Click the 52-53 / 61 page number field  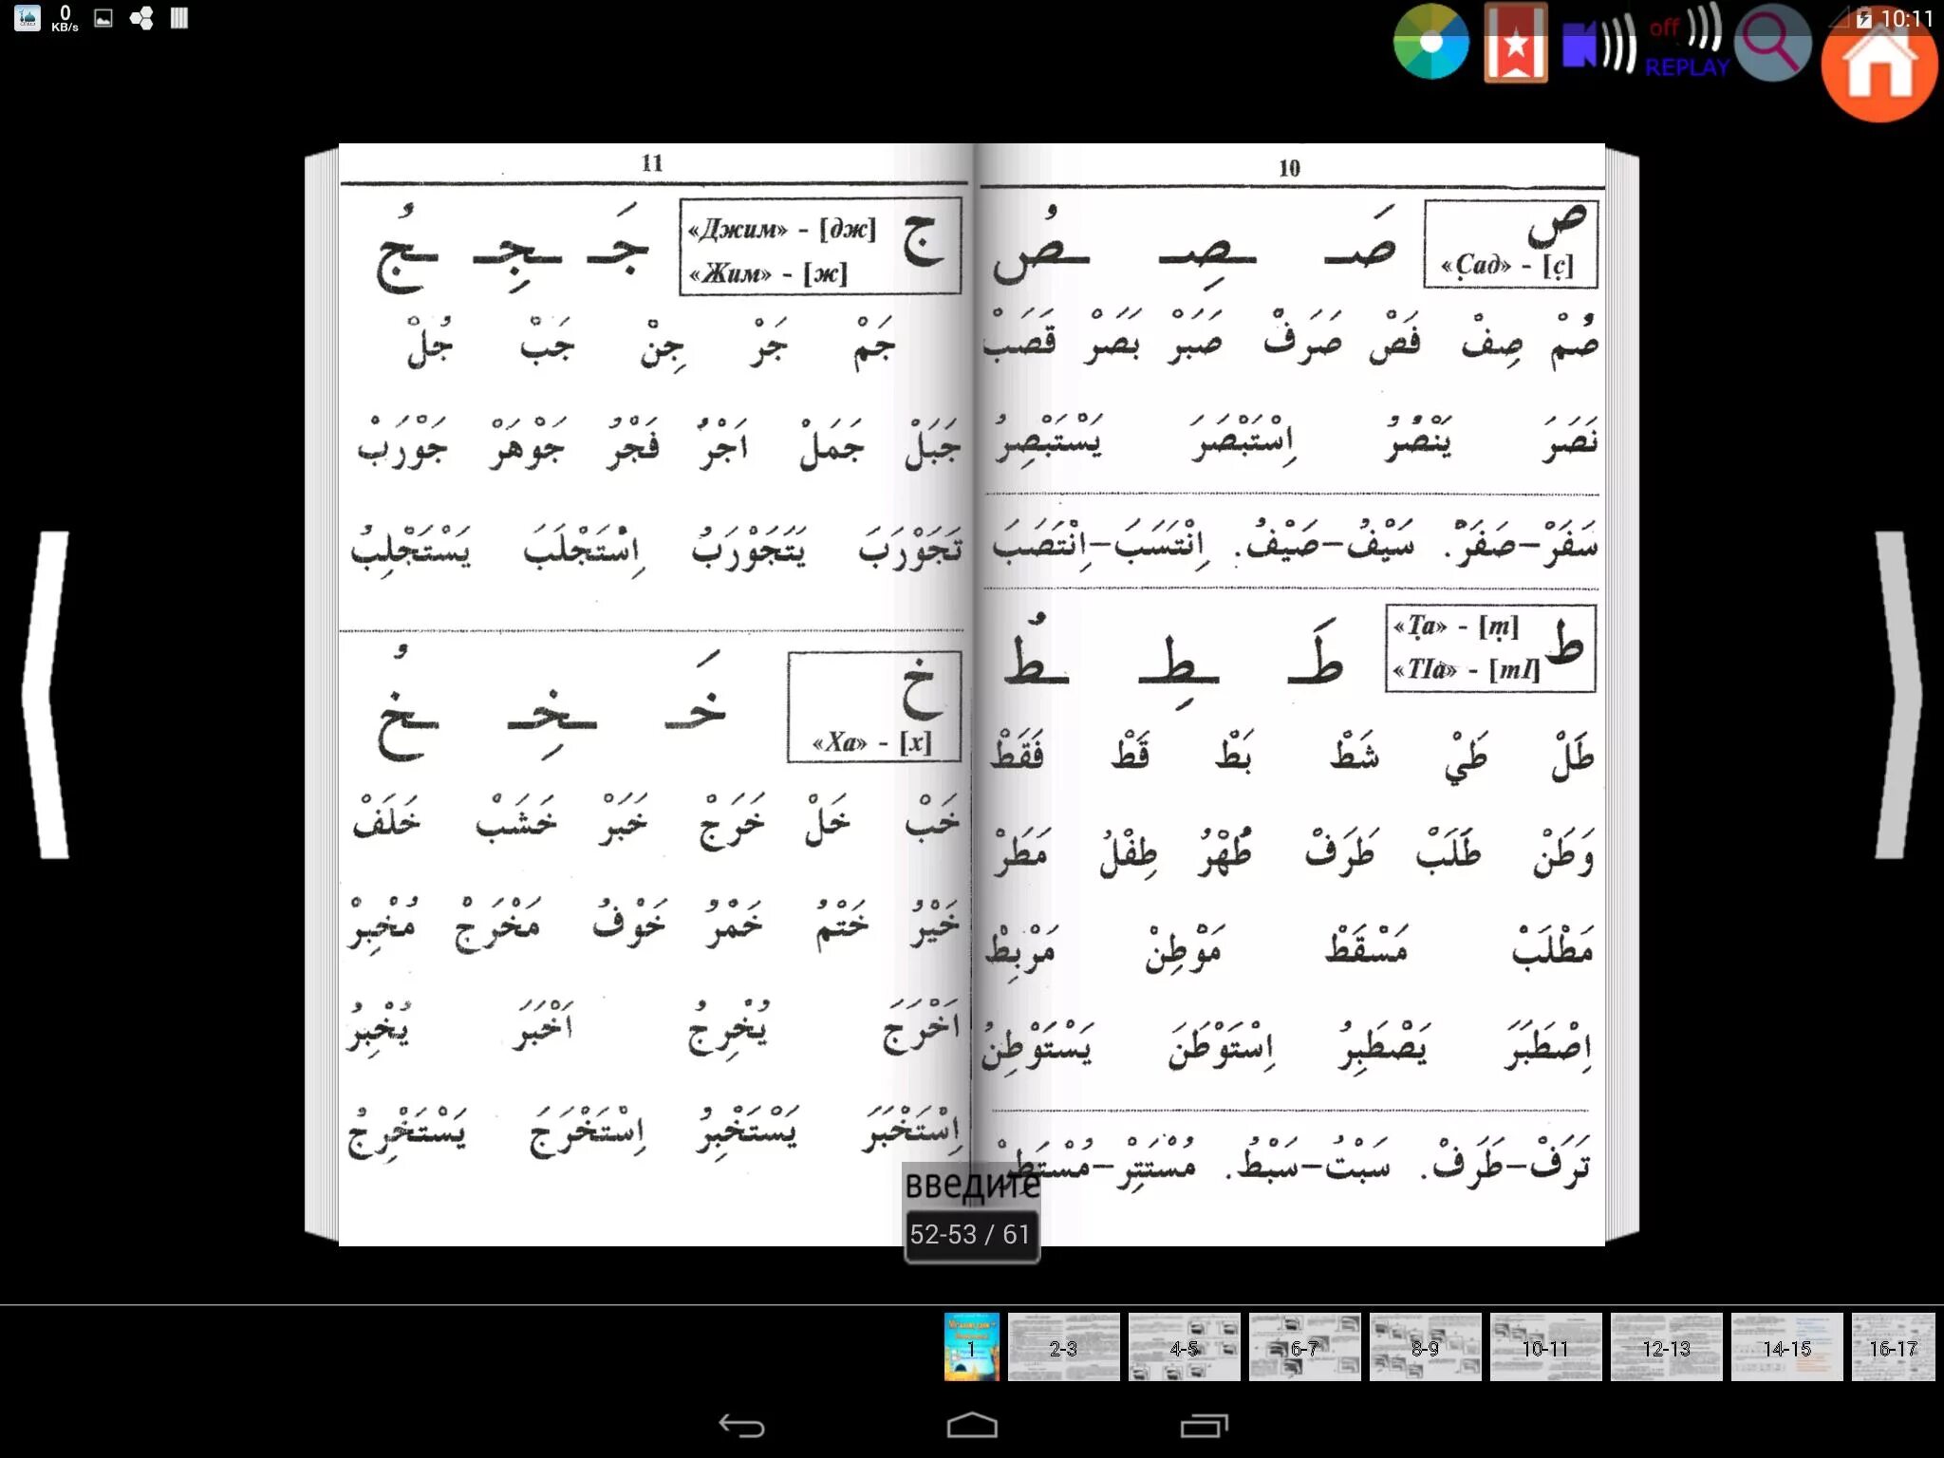(x=970, y=1234)
